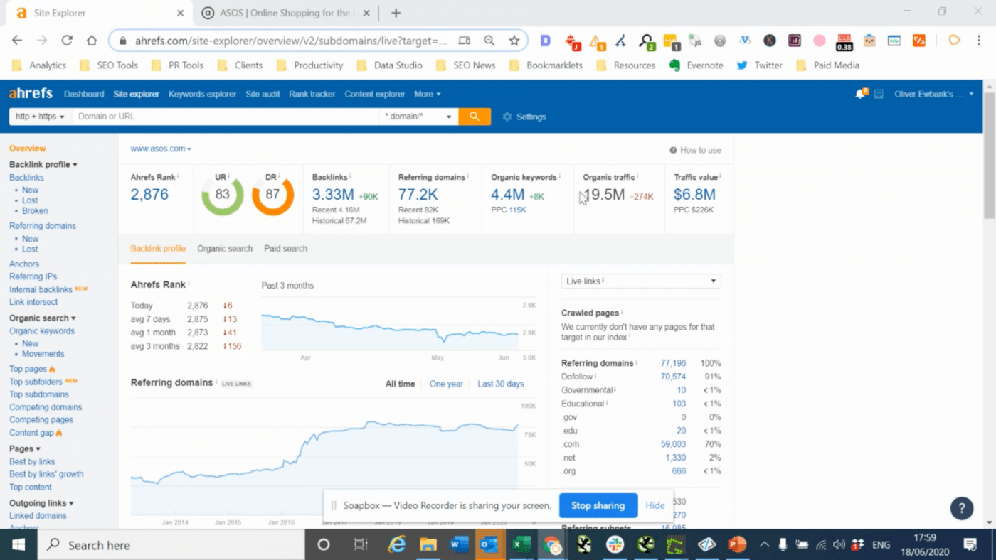
Task: Open Site audit in top nav
Action: (x=263, y=94)
